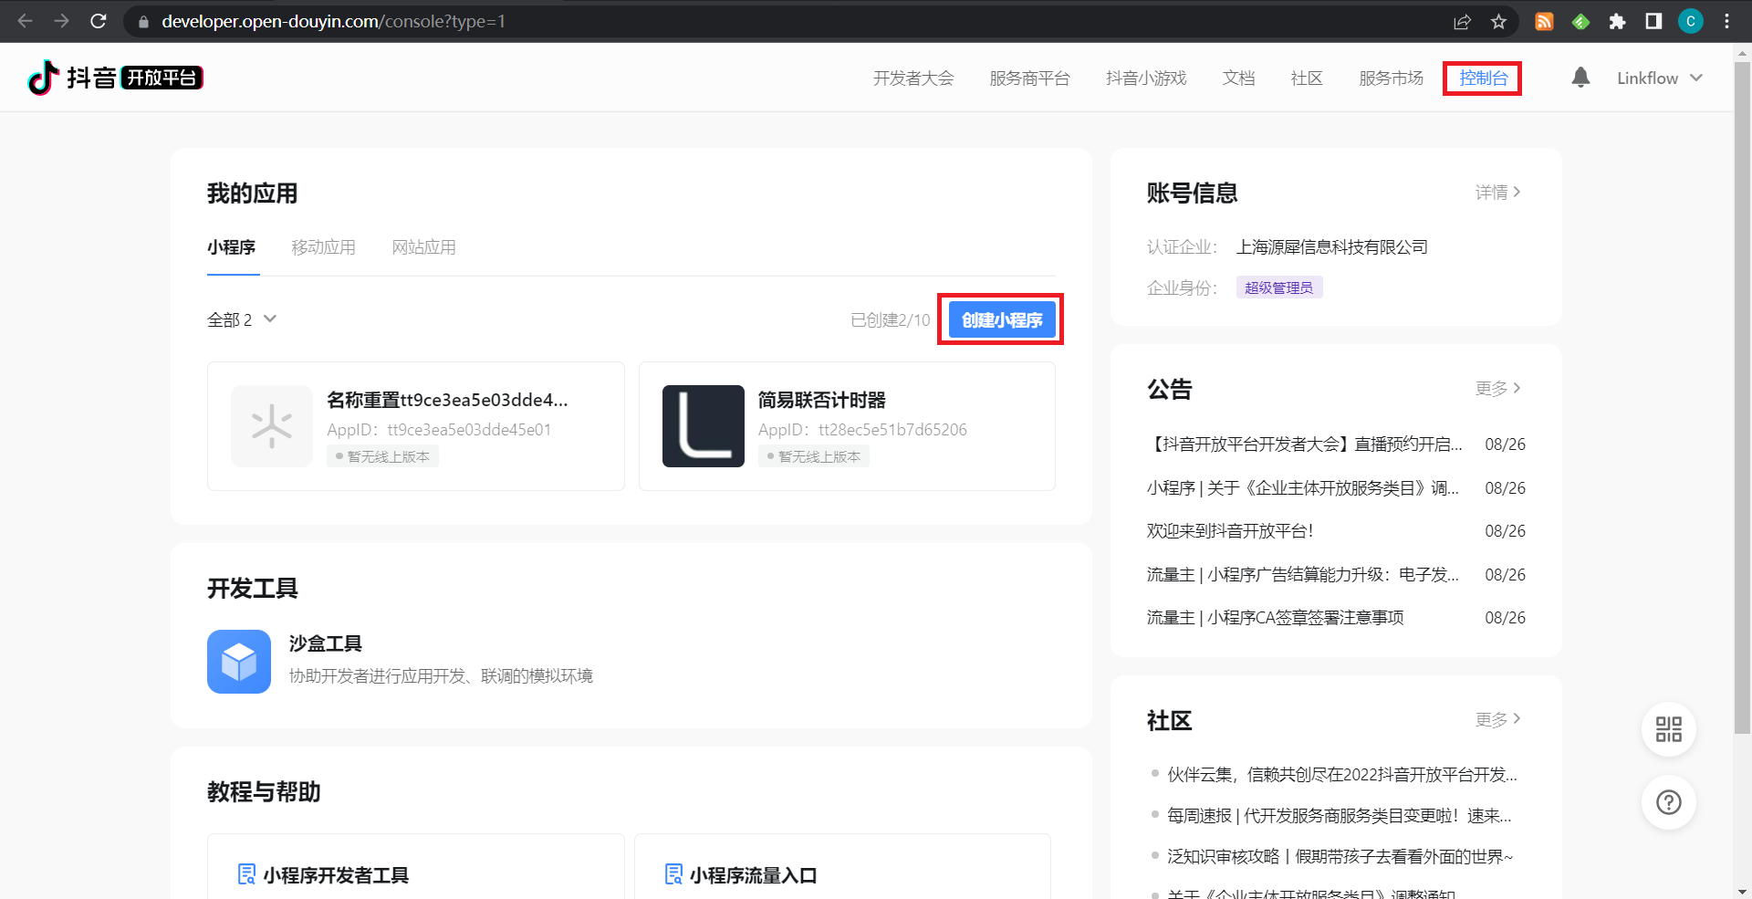Share this page from address bar
Screen dimensions: 1752x899
pyautogui.click(x=1462, y=21)
